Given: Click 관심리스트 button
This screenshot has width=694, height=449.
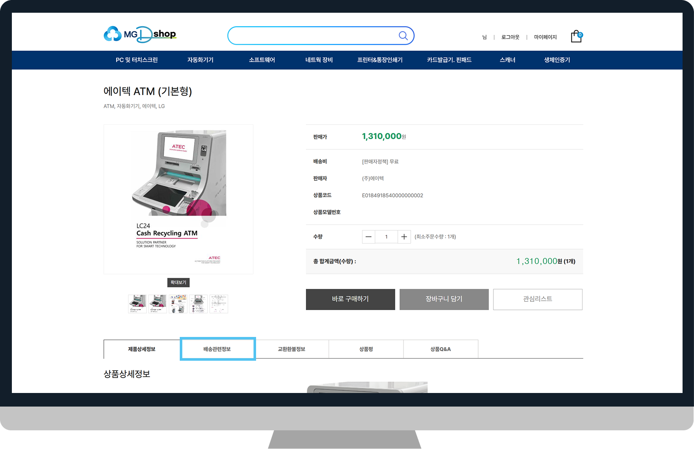Looking at the screenshot, I should click(x=538, y=299).
